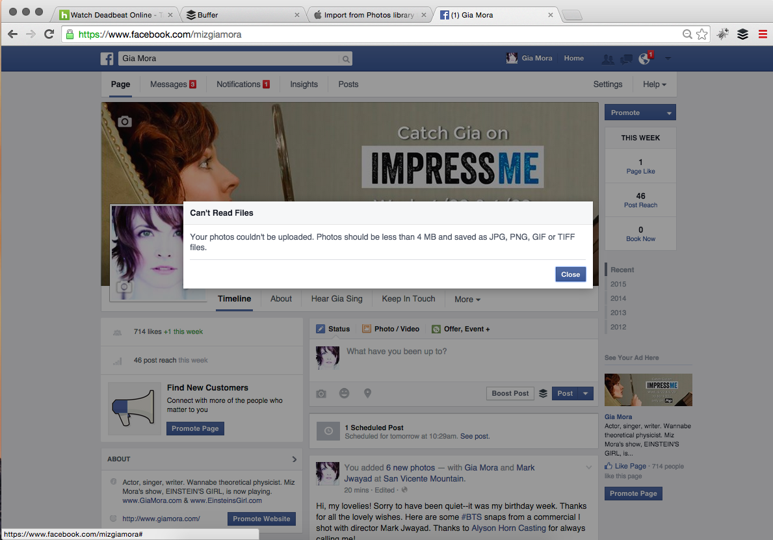Click the green SSL padlock icon
Image resolution: width=773 pixels, height=540 pixels.
click(x=70, y=34)
